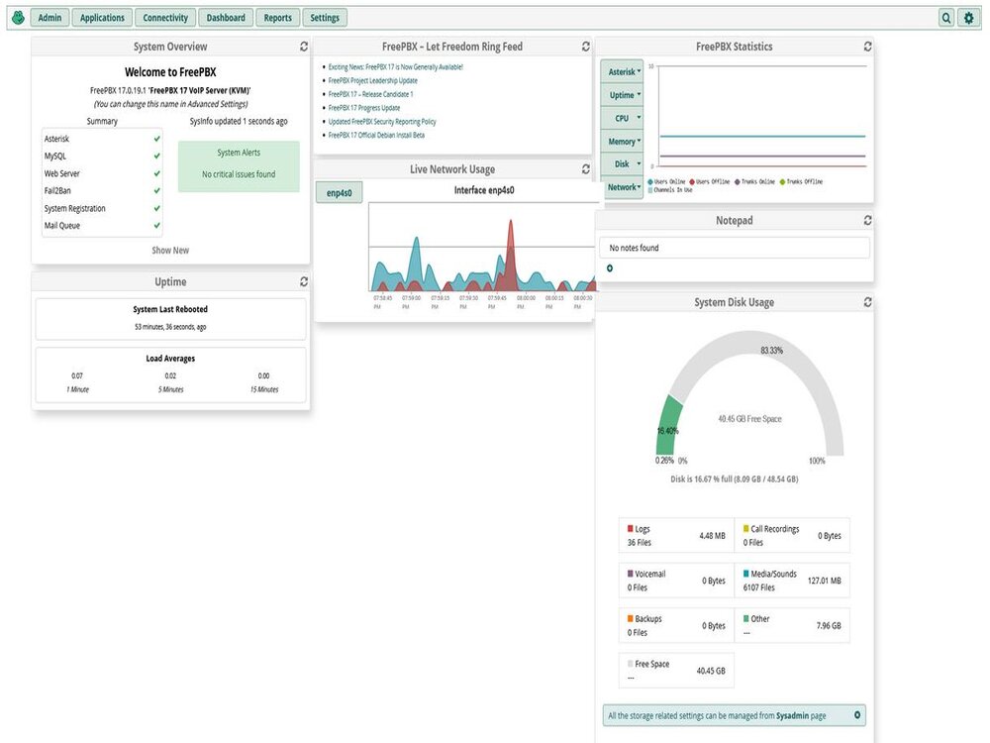
Task: Click the System Registration status checkmark
Action: pyautogui.click(x=156, y=208)
